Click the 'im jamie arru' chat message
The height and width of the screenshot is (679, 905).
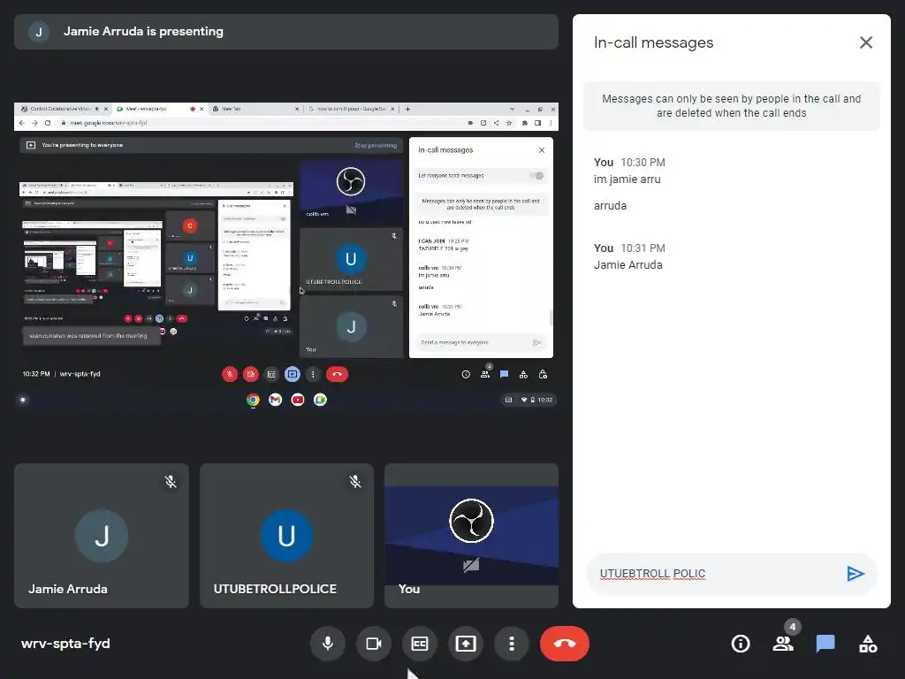click(x=627, y=179)
